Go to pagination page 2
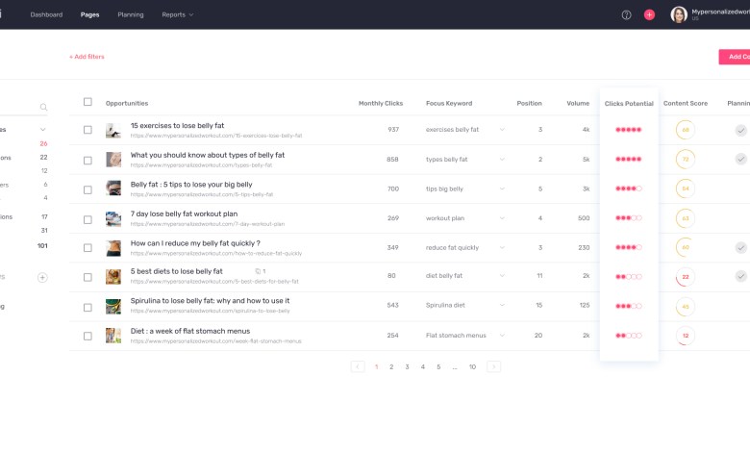Image resolution: width=750 pixels, height=452 pixels. point(391,366)
